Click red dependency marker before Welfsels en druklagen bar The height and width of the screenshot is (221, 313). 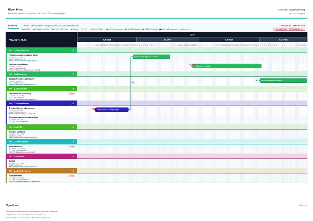(191, 65)
